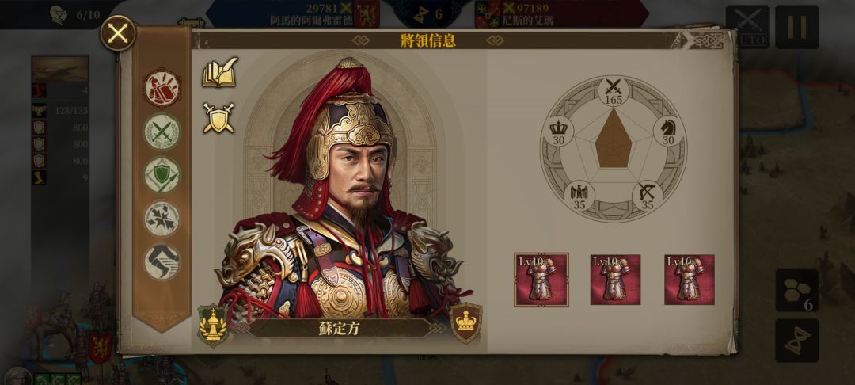The width and height of the screenshot is (855, 385).
Task: Select the shield with crossed swords icon
Action: pos(218,118)
